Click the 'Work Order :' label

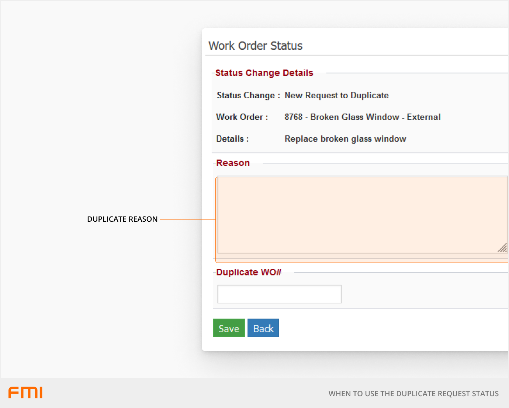point(242,117)
